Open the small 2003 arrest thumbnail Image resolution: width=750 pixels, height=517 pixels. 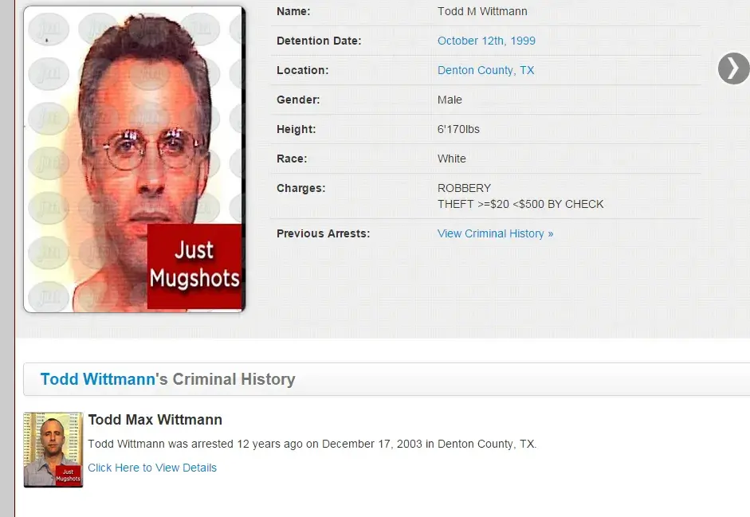click(x=53, y=449)
